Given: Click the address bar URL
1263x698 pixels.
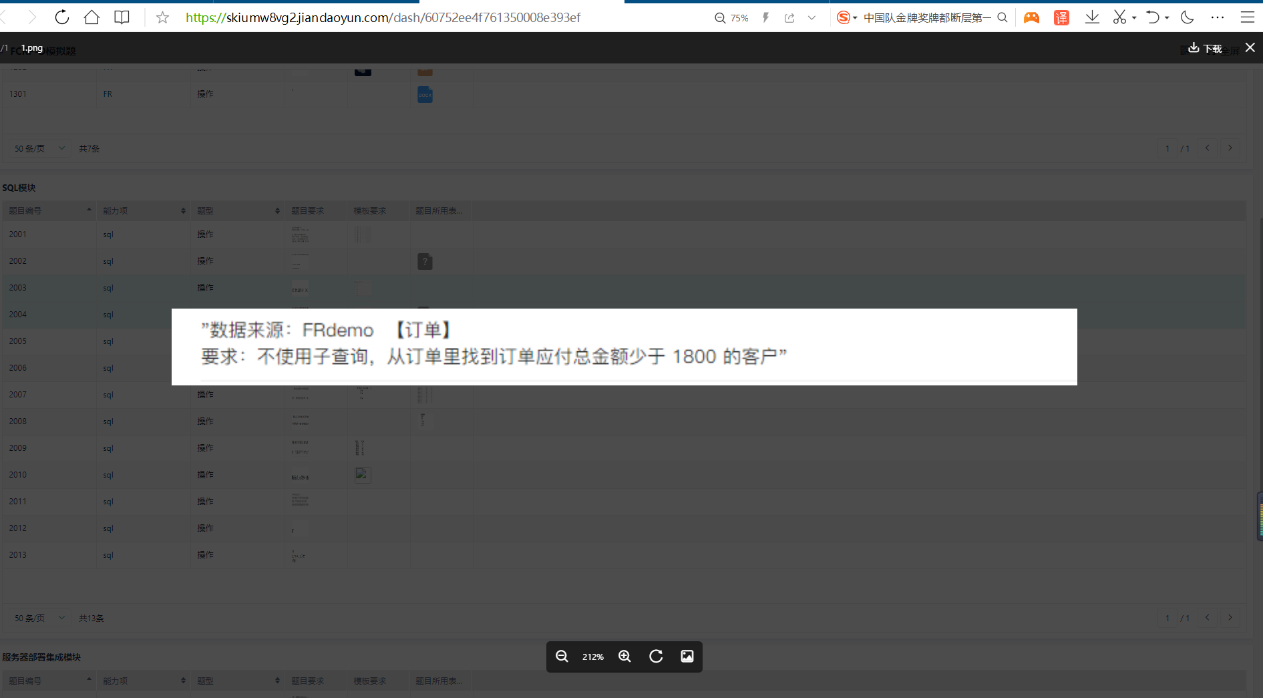Looking at the screenshot, I should click(383, 18).
